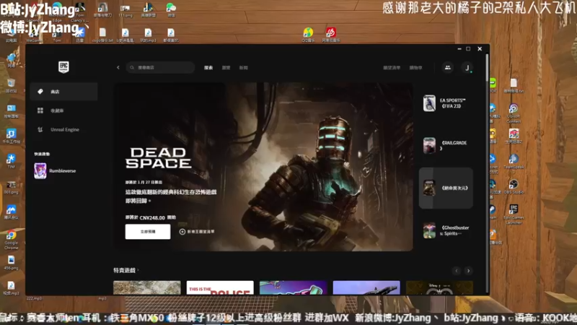Show previous featured games with left arrow
577x325 pixels.
[x=457, y=271]
